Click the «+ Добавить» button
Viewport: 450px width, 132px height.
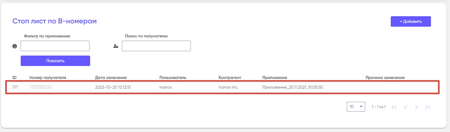pos(411,21)
